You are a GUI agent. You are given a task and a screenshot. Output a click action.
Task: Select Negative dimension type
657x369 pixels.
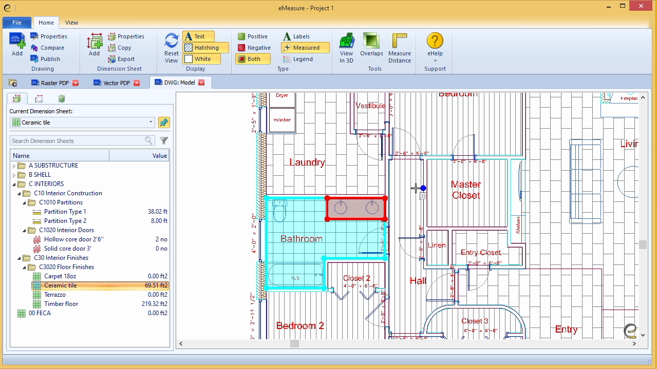pos(254,48)
